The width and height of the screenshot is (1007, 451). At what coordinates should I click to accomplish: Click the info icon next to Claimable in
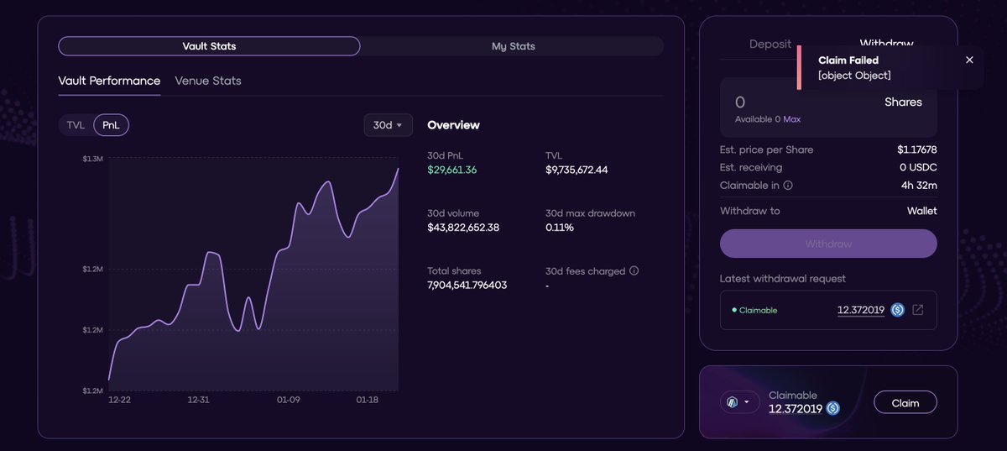tap(788, 186)
